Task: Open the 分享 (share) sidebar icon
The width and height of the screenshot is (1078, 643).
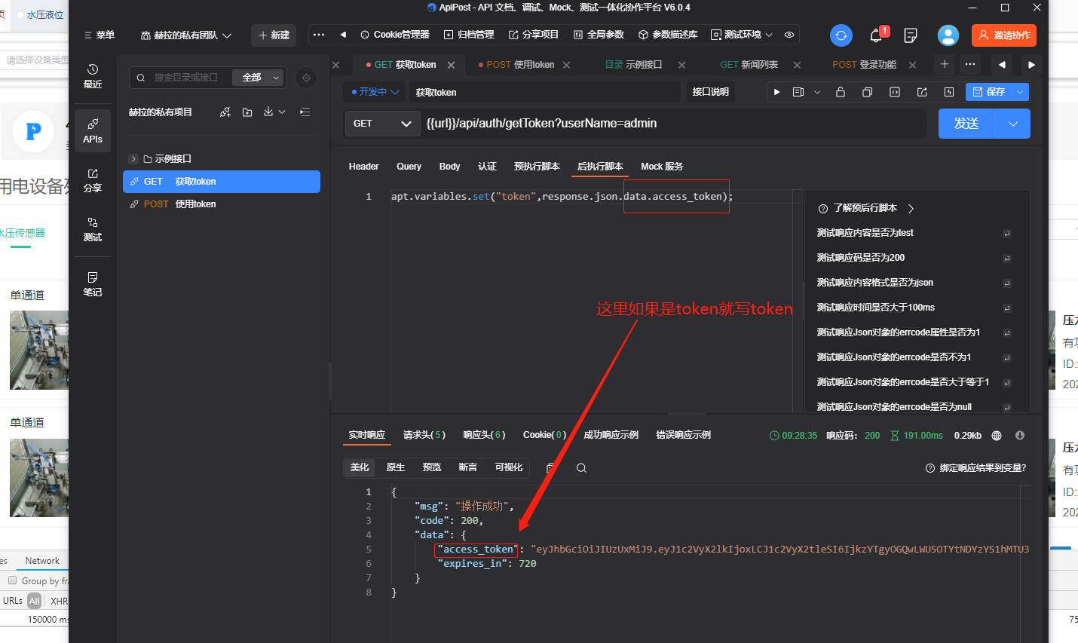Action: [x=92, y=180]
